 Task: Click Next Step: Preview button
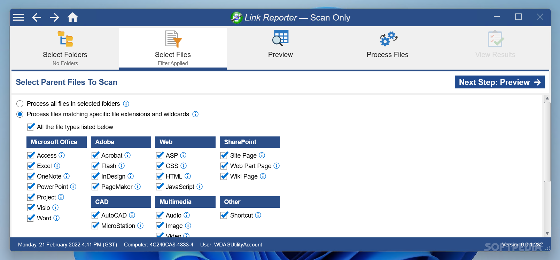pyautogui.click(x=500, y=82)
